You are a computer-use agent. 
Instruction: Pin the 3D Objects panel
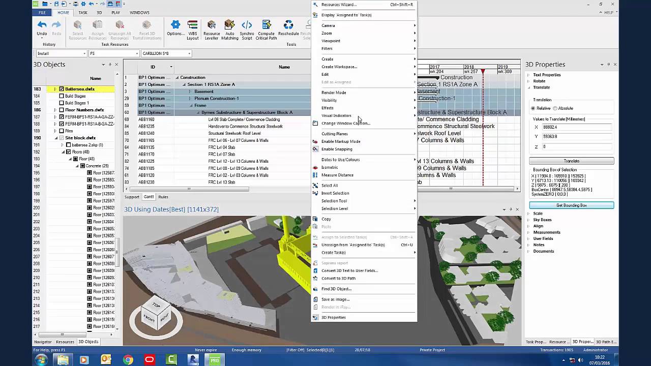click(x=110, y=65)
